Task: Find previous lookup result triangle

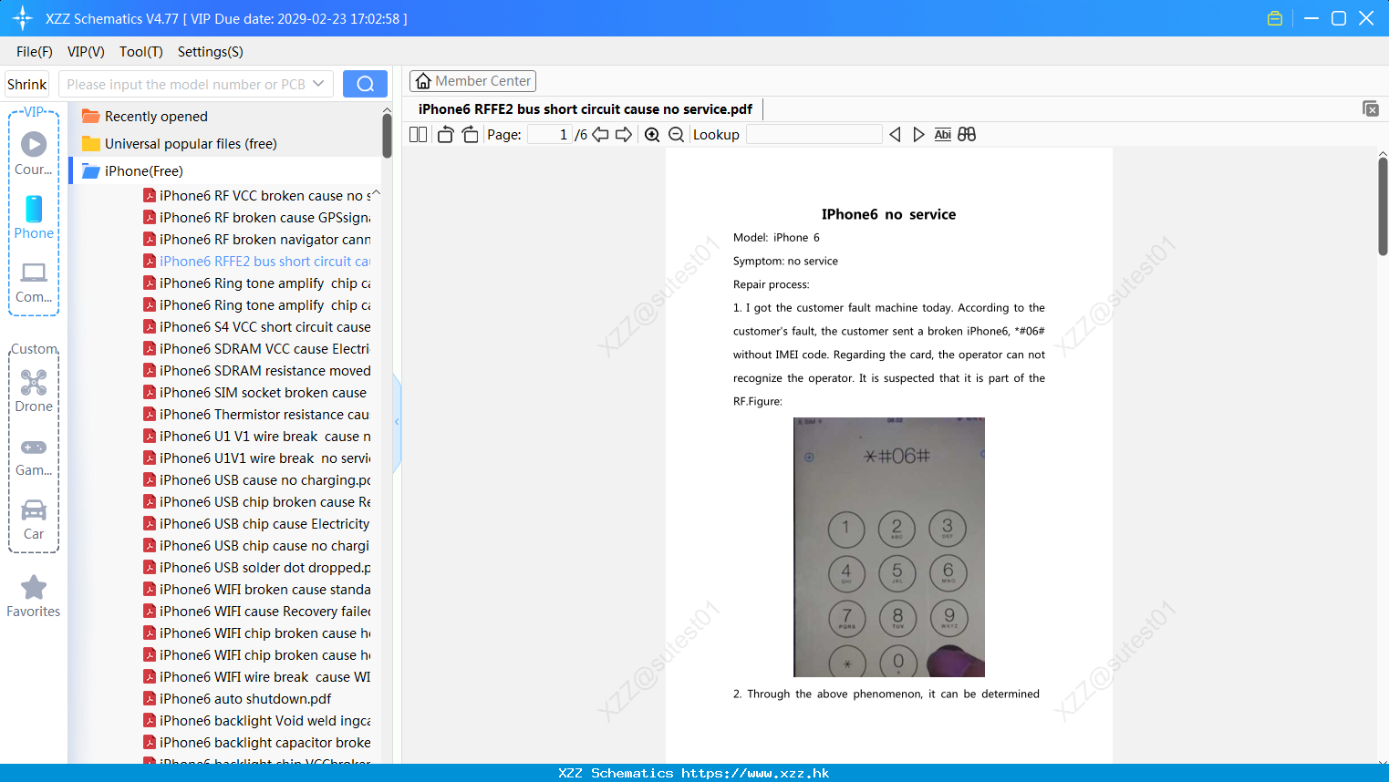Action: click(895, 135)
